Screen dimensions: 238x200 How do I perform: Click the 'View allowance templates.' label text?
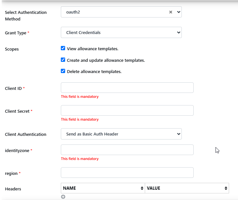93,49
